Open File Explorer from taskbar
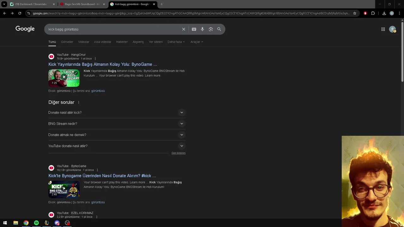The image size is (404, 227). (15, 223)
